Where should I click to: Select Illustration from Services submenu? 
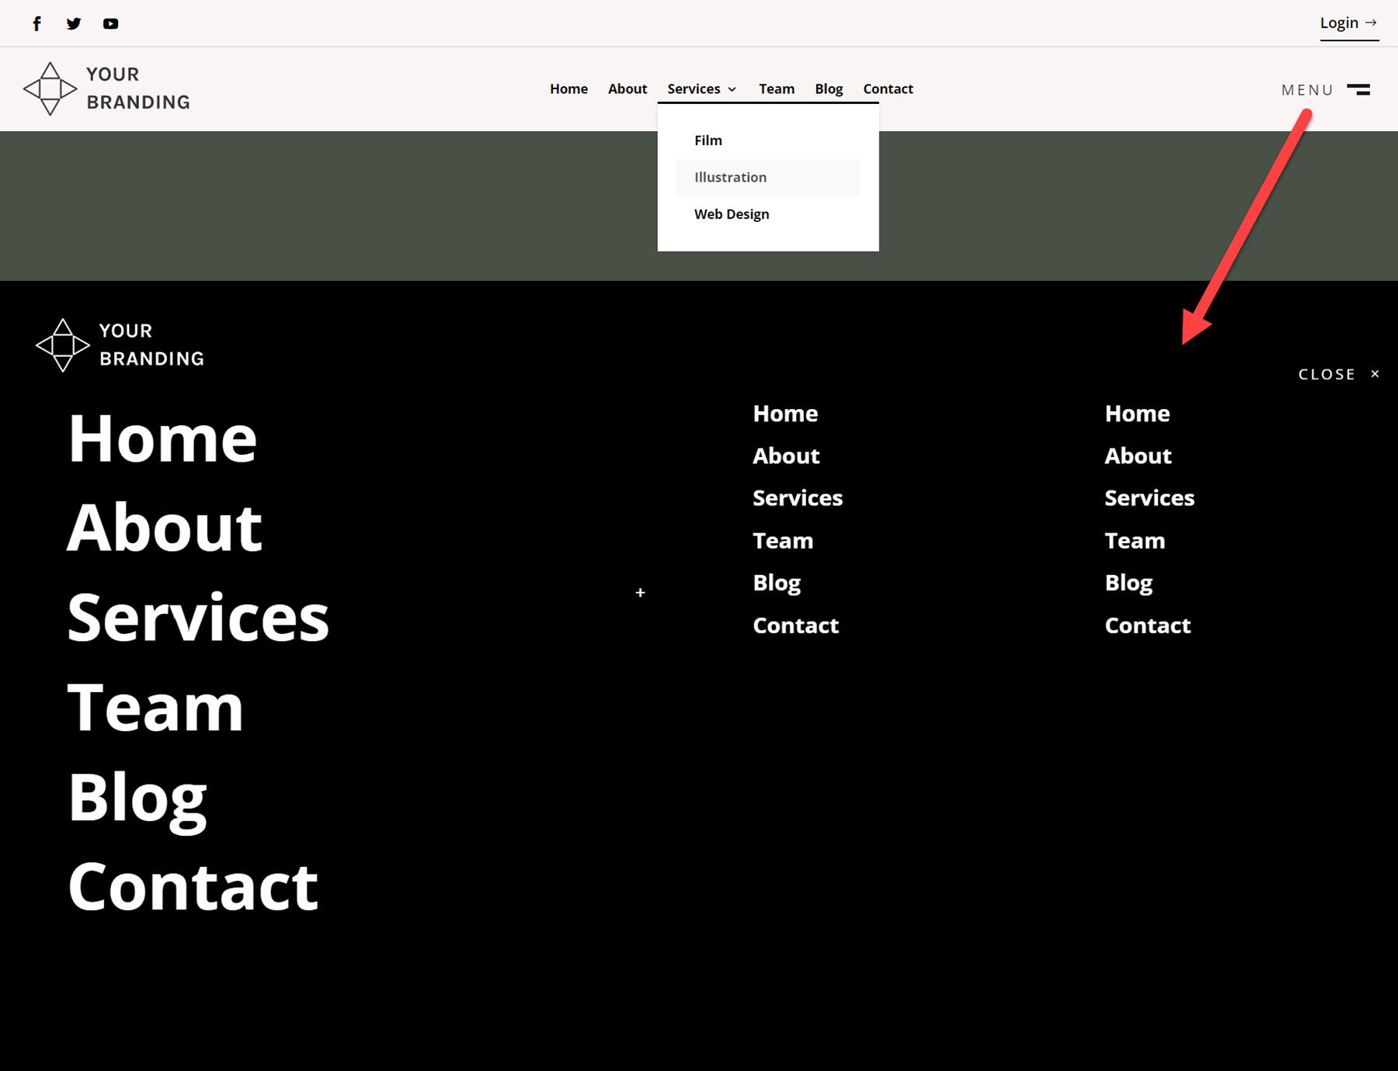[730, 177]
